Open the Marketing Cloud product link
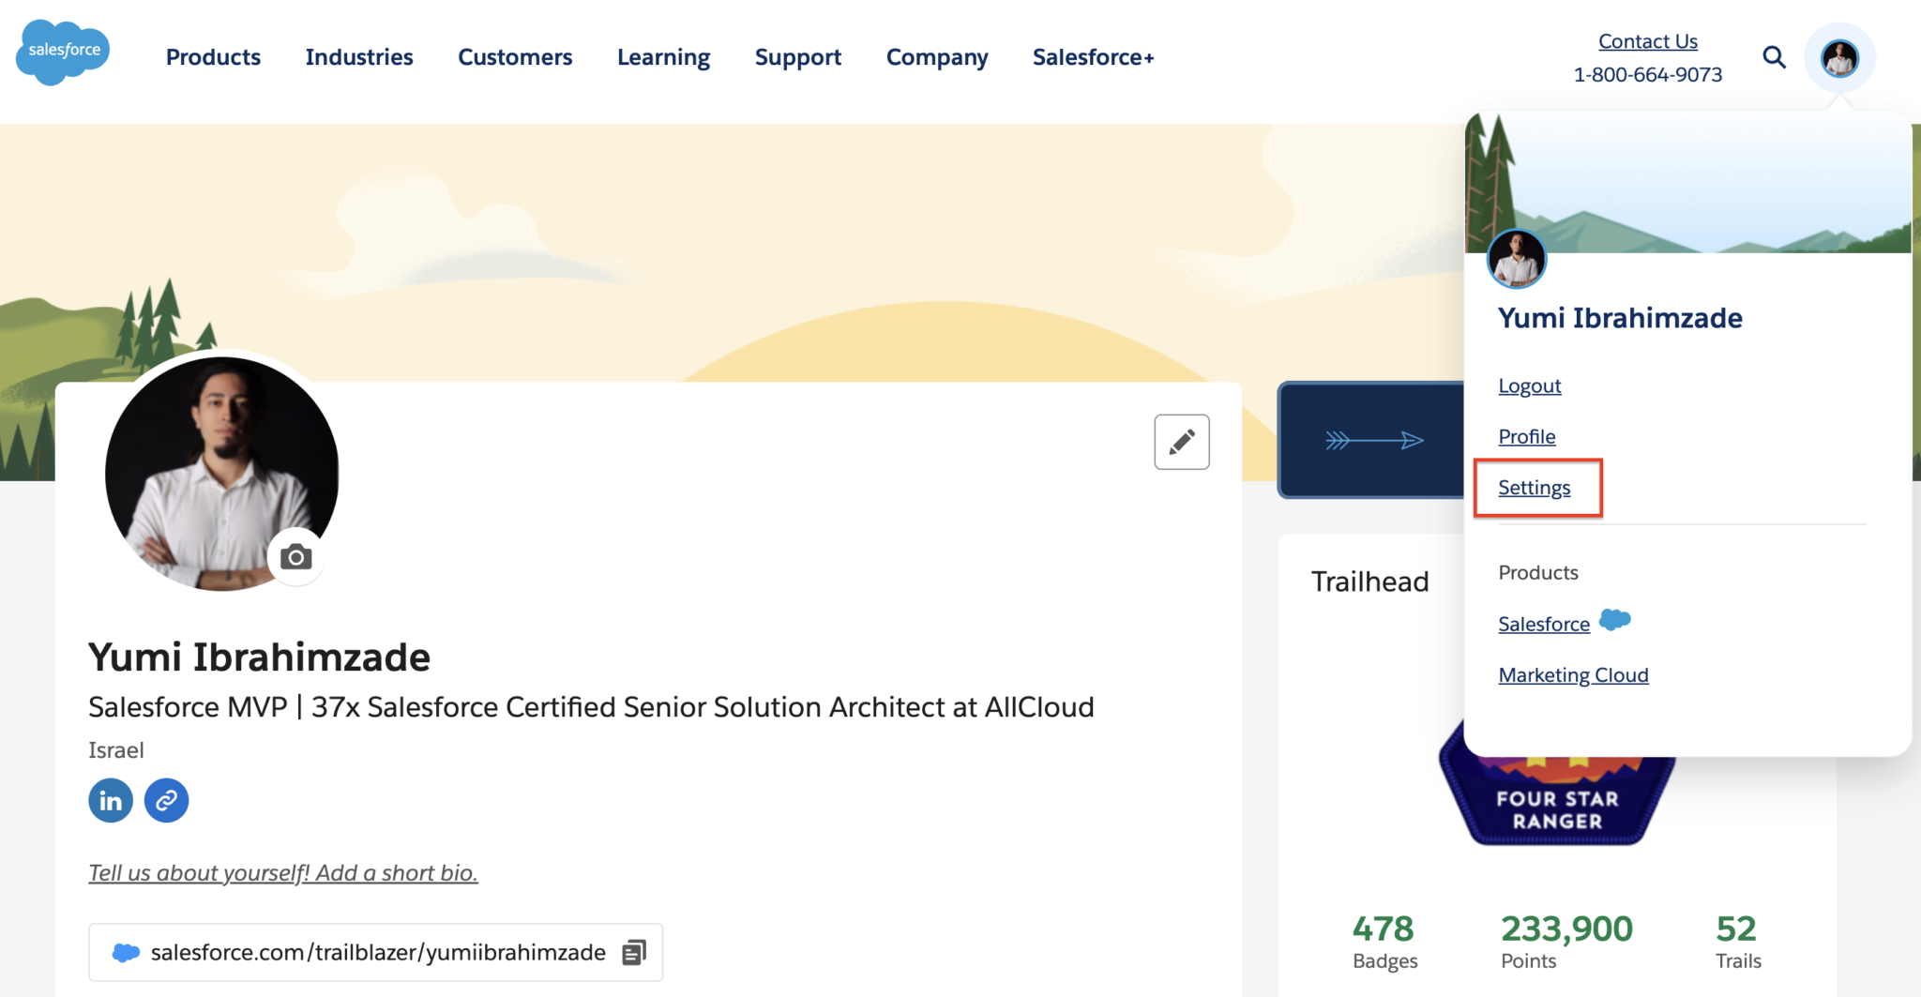1921x997 pixels. pos(1573,675)
